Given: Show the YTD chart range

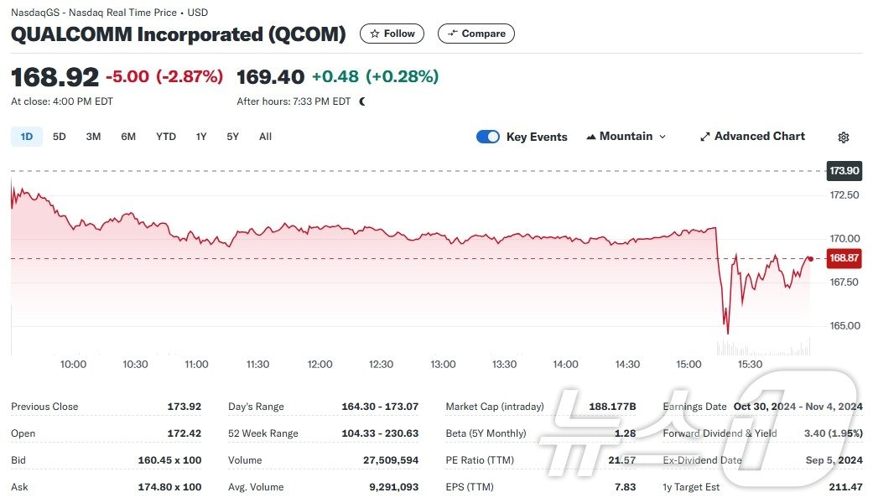Looking at the screenshot, I should click(166, 137).
